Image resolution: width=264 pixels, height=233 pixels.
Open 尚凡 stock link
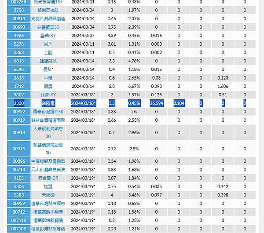[x=48, y=44]
